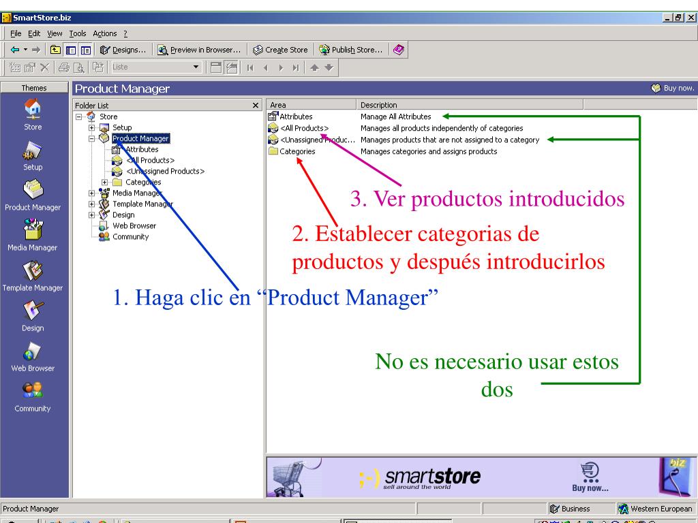698x523 pixels.
Task: Click the Area column header
Action: point(312,105)
